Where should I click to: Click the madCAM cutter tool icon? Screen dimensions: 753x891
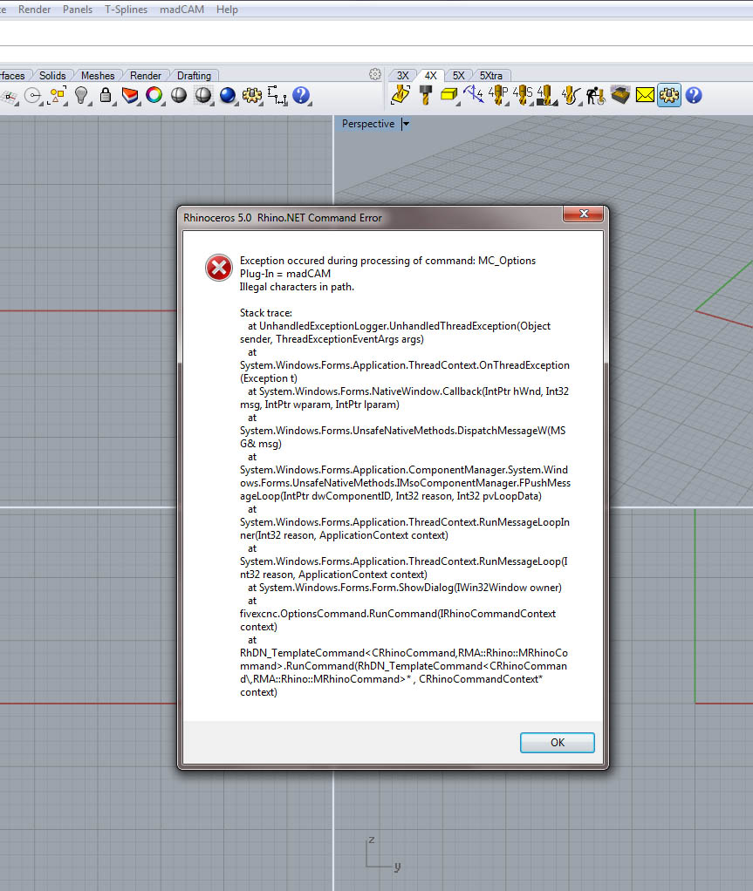[x=426, y=95]
